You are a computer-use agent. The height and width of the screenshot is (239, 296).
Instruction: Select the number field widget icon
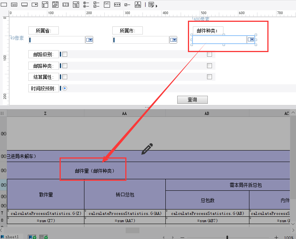(x=65, y=5)
